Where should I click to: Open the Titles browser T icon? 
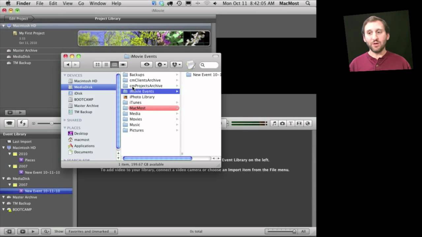pyautogui.click(x=291, y=123)
